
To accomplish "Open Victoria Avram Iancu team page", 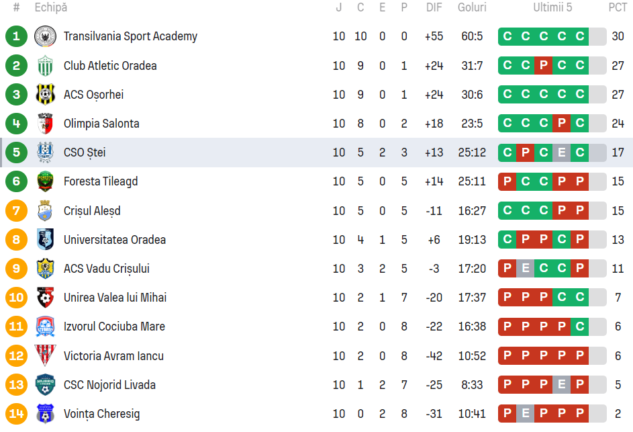I will click(113, 356).
